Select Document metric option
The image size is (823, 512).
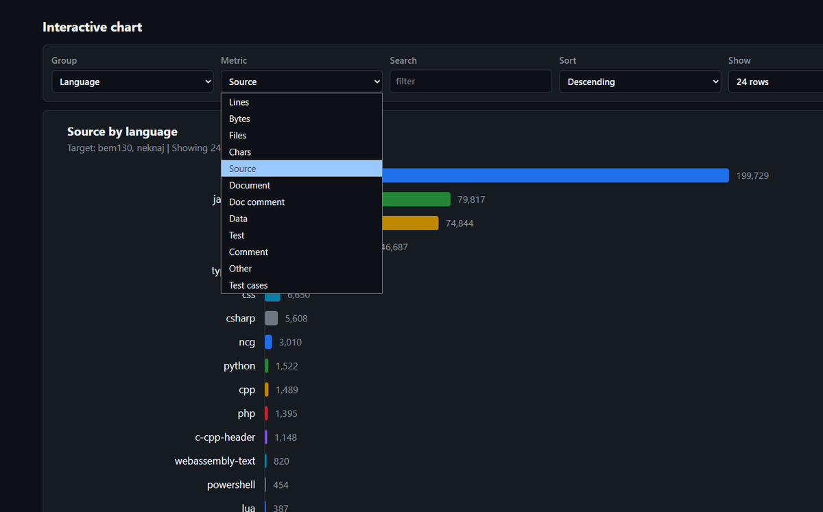pos(302,185)
